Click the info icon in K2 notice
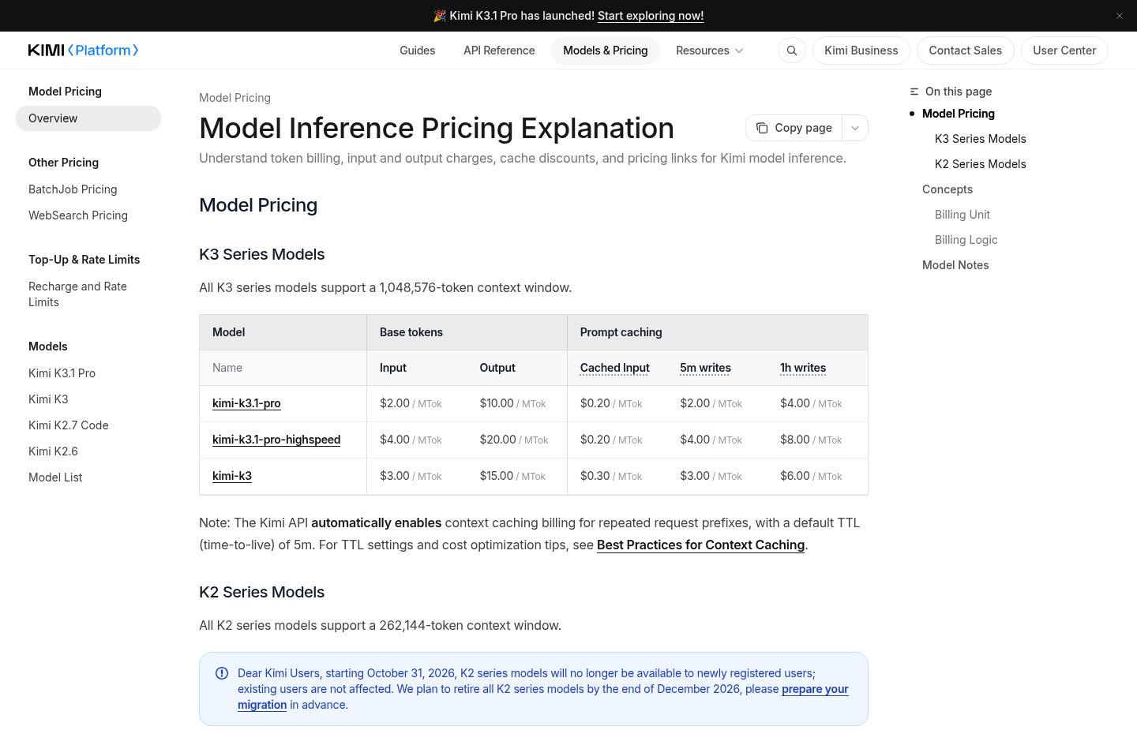 pos(222,673)
